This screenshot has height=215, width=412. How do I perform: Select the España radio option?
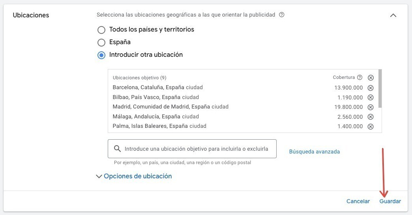tap(101, 42)
